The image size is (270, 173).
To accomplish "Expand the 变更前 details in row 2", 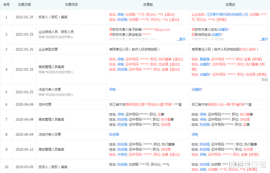I will (182, 39).
